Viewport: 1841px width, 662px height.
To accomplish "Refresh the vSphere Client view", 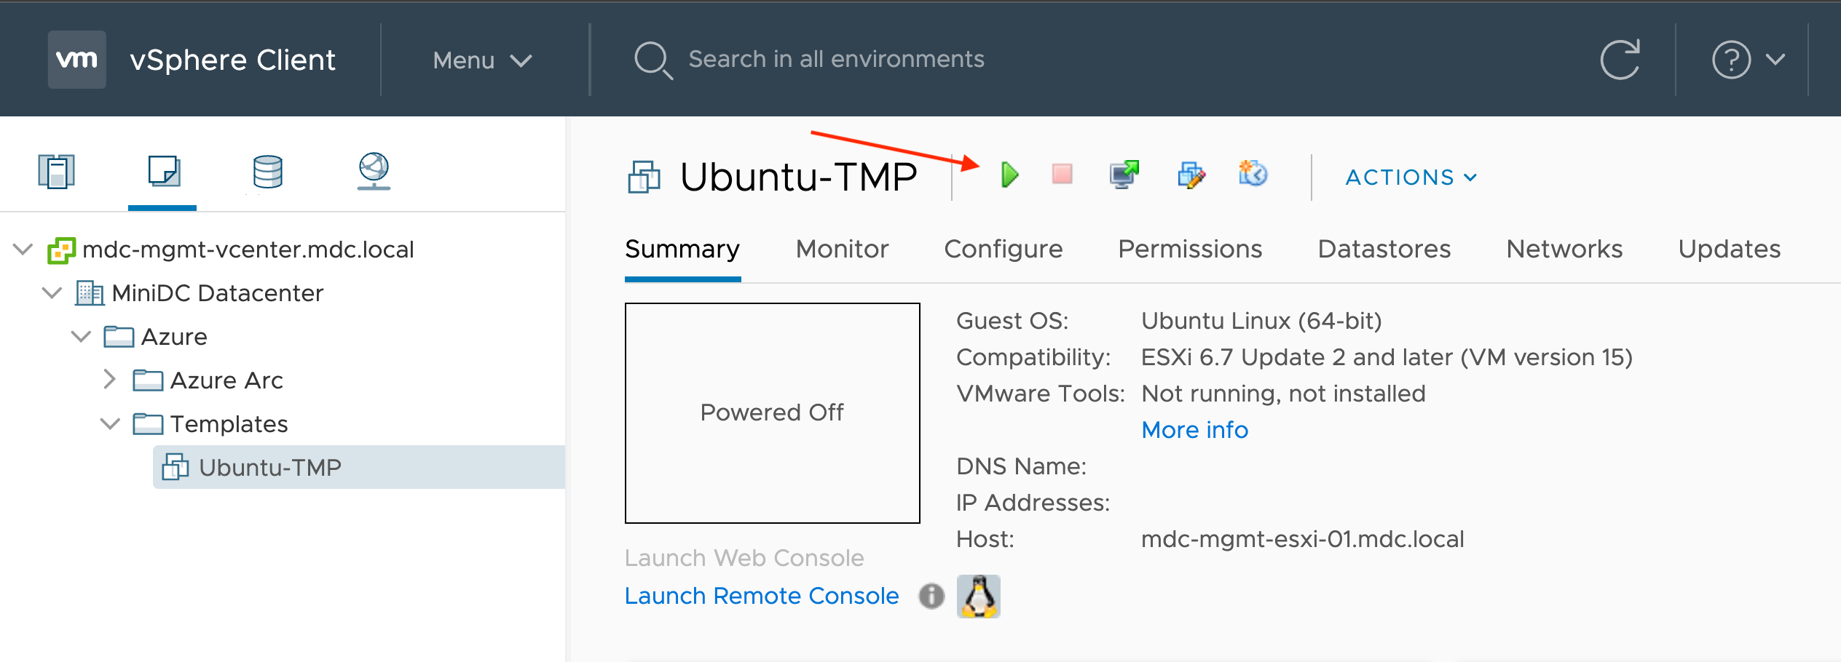I will tap(1620, 59).
